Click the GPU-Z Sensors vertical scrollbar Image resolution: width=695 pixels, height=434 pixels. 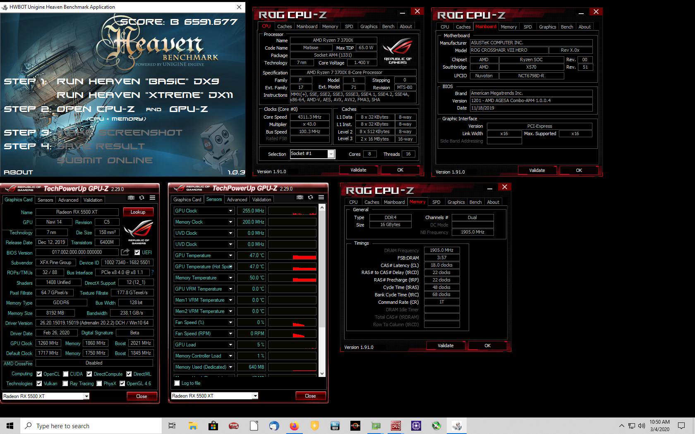[x=322, y=269]
